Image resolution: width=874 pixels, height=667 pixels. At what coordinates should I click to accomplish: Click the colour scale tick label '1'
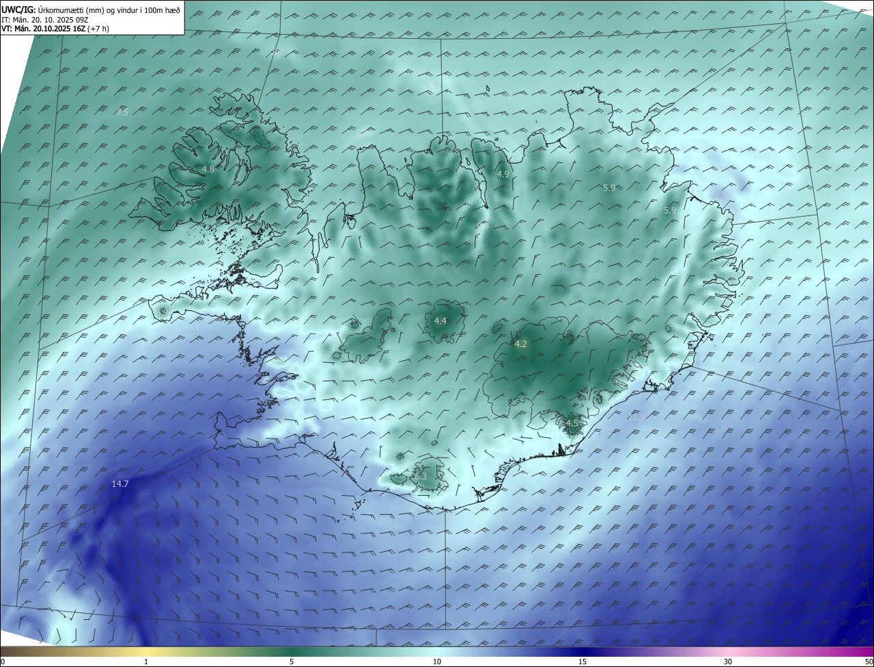(x=146, y=662)
